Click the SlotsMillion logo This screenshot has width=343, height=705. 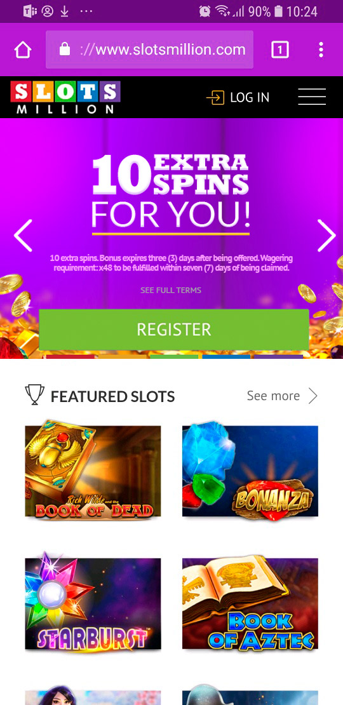[65, 97]
